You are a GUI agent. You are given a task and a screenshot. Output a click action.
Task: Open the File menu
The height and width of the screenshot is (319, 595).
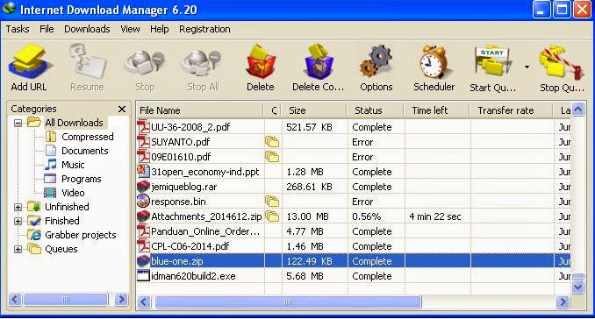point(47,29)
